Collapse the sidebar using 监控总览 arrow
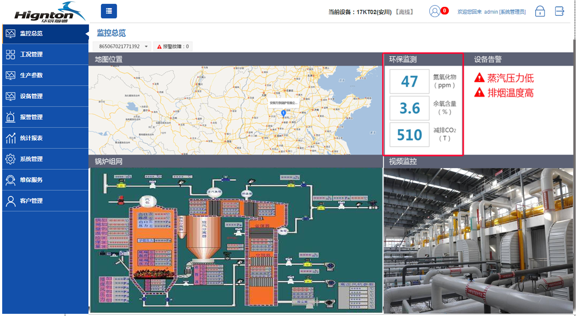Image resolution: width=576 pixels, height=316 pixels. click(x=87, y=34)
